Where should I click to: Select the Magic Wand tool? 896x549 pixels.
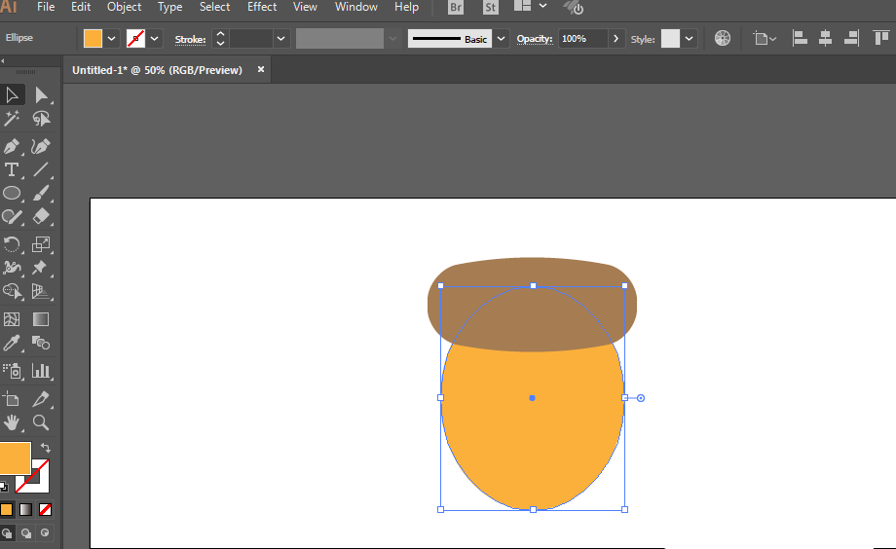[12, 118]
